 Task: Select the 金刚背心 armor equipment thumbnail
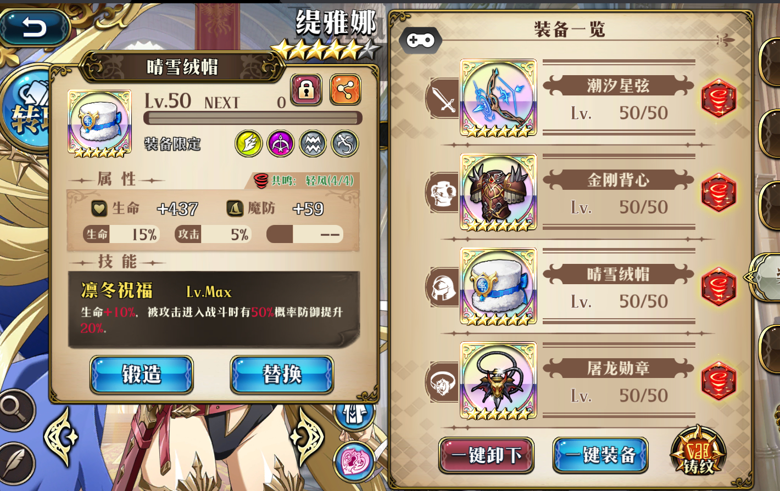pos(498,193)
